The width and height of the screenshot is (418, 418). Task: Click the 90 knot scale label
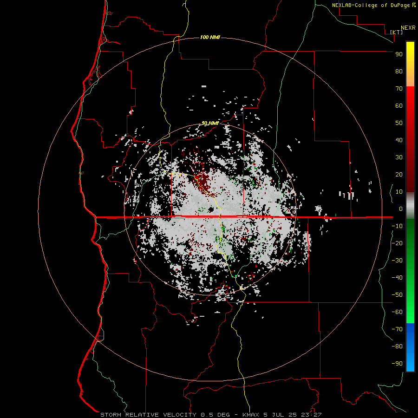399,54
